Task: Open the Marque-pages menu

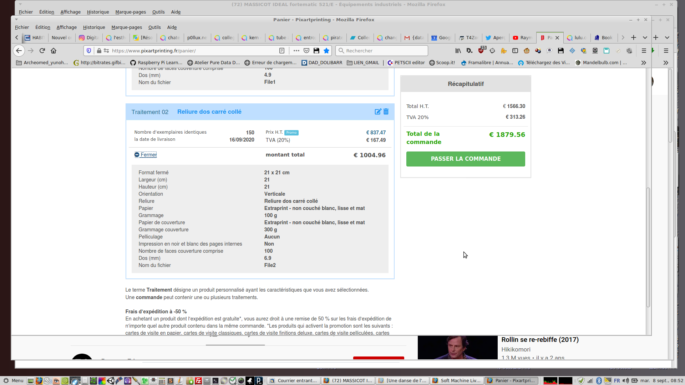Action: (126, 27)
